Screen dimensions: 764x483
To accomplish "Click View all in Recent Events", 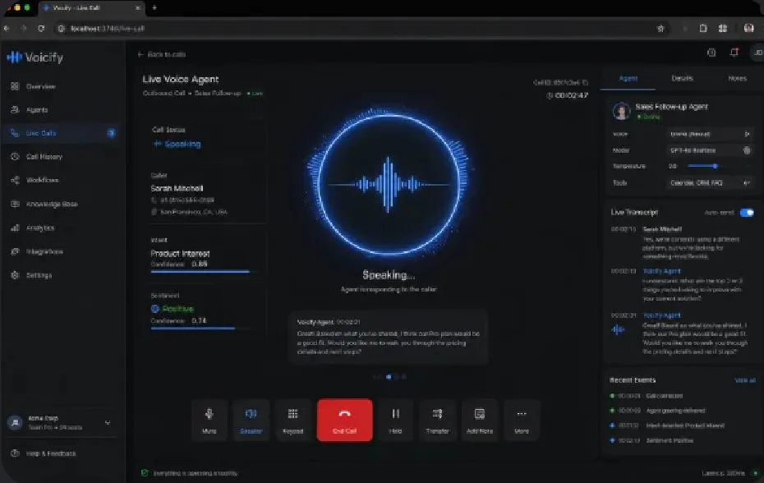I will (x=744, y=380).
